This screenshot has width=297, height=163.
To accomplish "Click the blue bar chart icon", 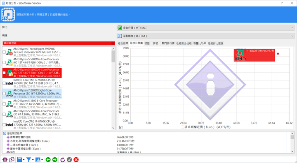I will [x=38, y=160].
